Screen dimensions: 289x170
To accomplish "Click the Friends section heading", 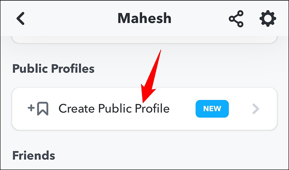I will [33, 155].
